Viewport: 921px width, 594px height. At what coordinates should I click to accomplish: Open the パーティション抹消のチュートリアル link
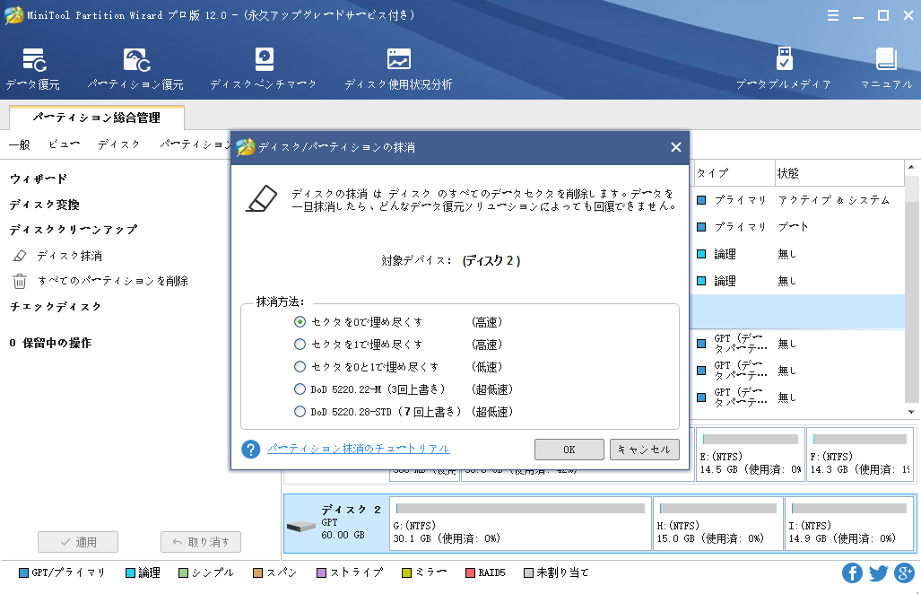point(358,449)
